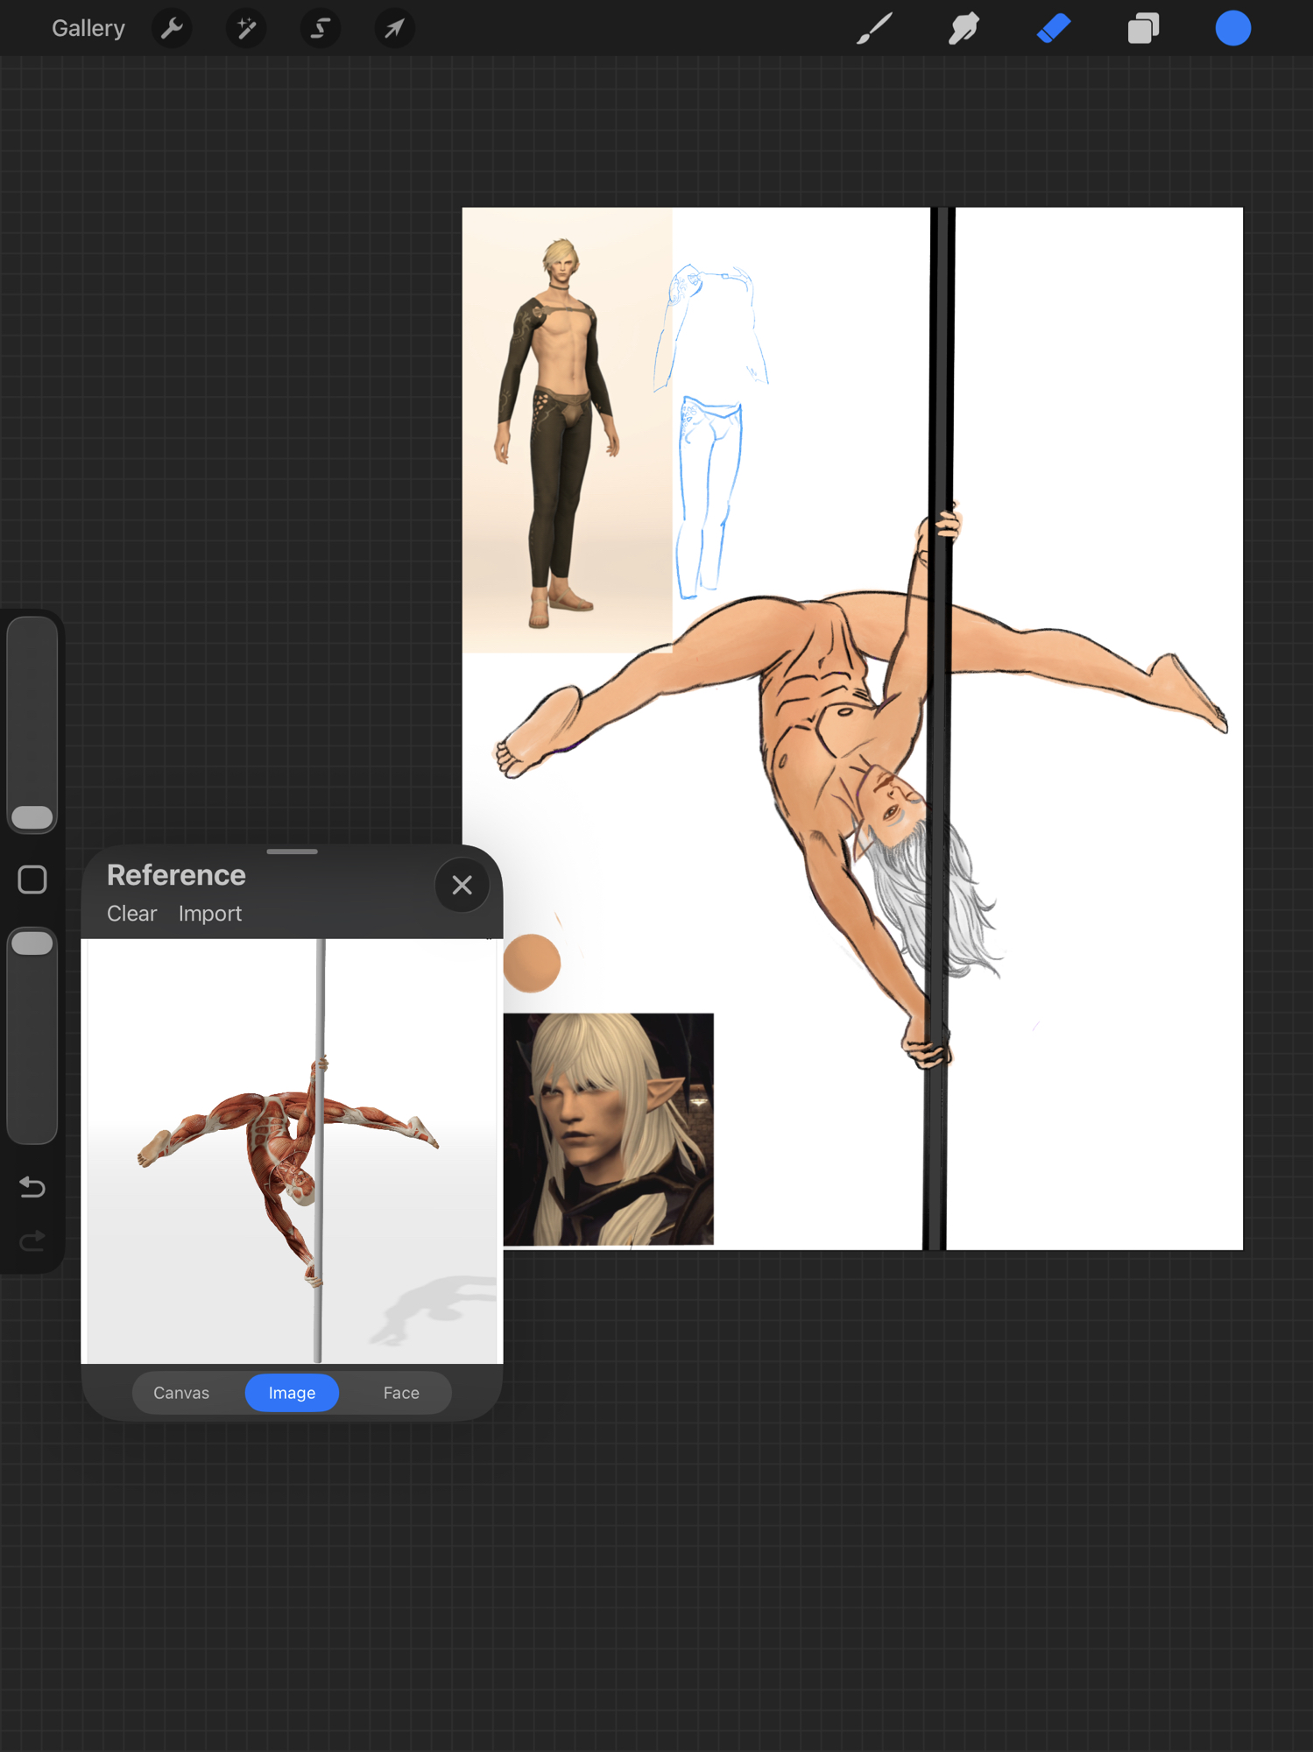Switch reference to Face mode
1313x1752 pixels.
pyautogui.click(x=401, y=1393)
